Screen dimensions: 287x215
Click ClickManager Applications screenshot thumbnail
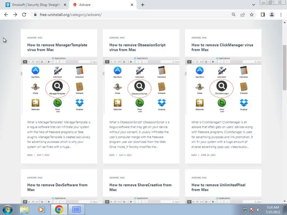(223, 85)
